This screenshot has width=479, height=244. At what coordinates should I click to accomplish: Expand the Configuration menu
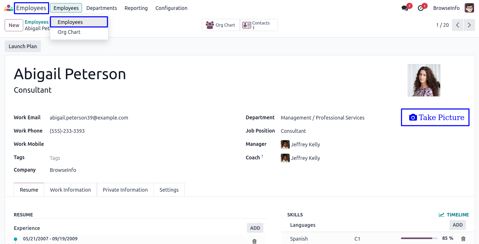171,8
